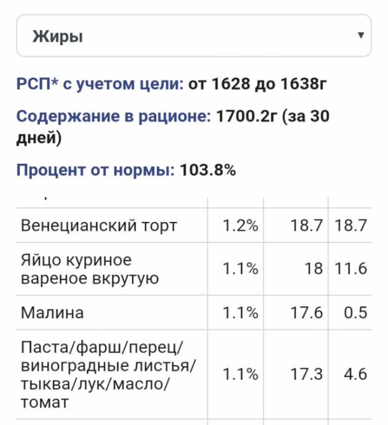Image resolution: width=388 pixels, height=425 pixels.
Task: Click the 17.3 value in the pasta row
Action: (x=306, y=374)
